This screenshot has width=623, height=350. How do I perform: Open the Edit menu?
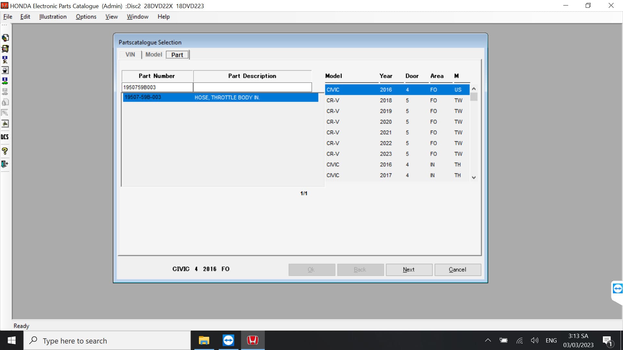tap(25, 17)
